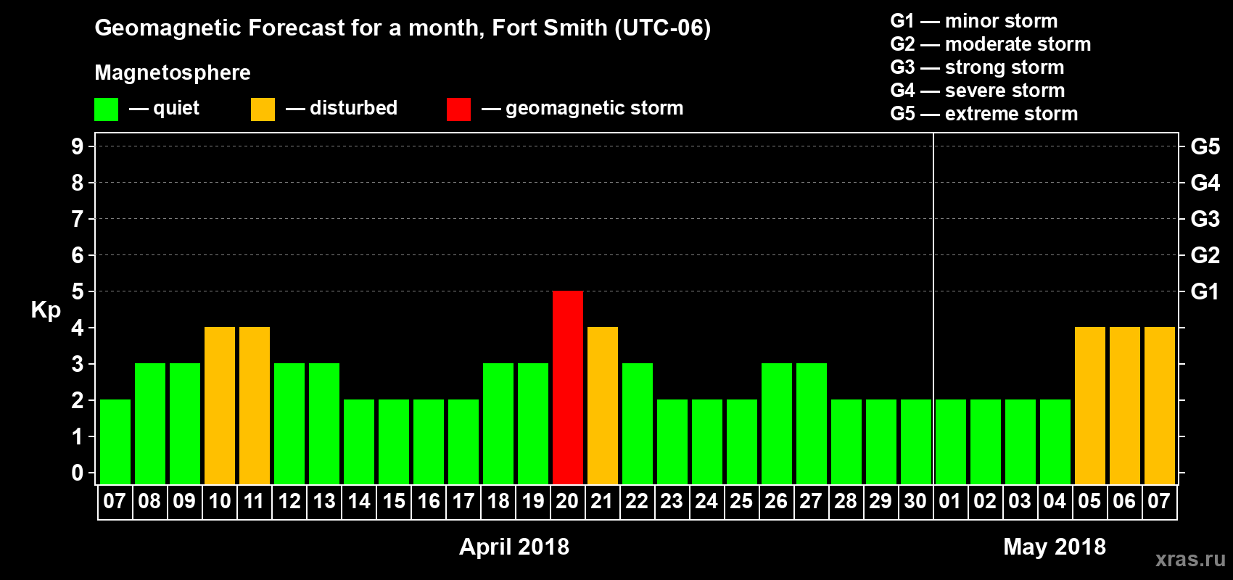The image size is (1233, 580).
Task: Click the Kp axis value '9'
Action: 78,146
